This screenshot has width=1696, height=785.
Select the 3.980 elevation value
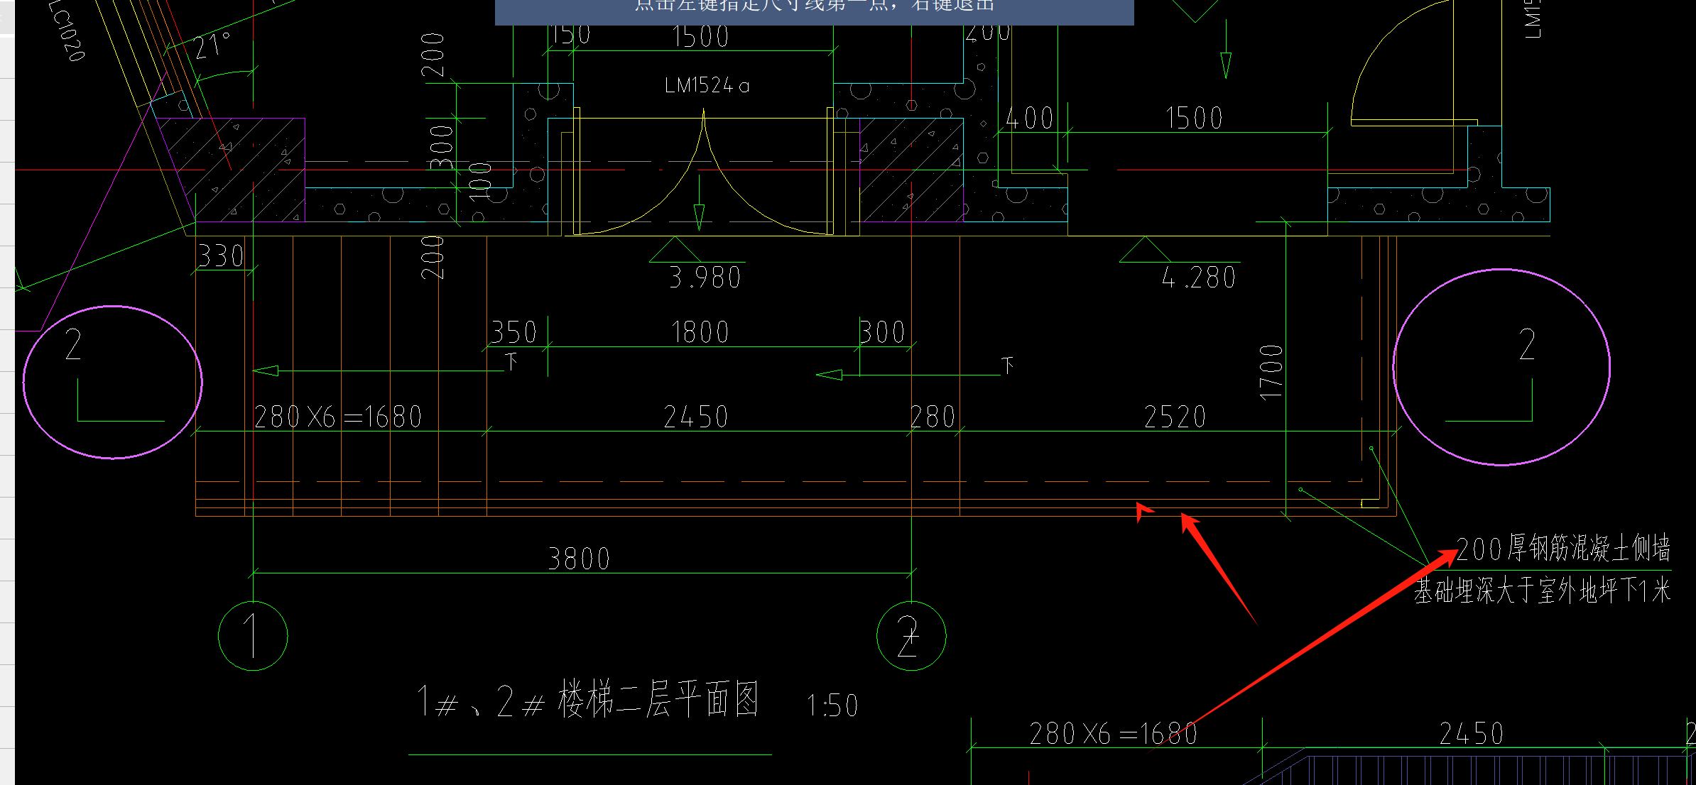point(705,278)
